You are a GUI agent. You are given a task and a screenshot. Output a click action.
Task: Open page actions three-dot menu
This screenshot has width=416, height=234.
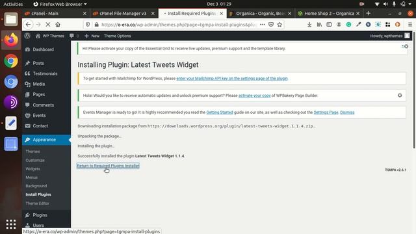tap(262, 25)
